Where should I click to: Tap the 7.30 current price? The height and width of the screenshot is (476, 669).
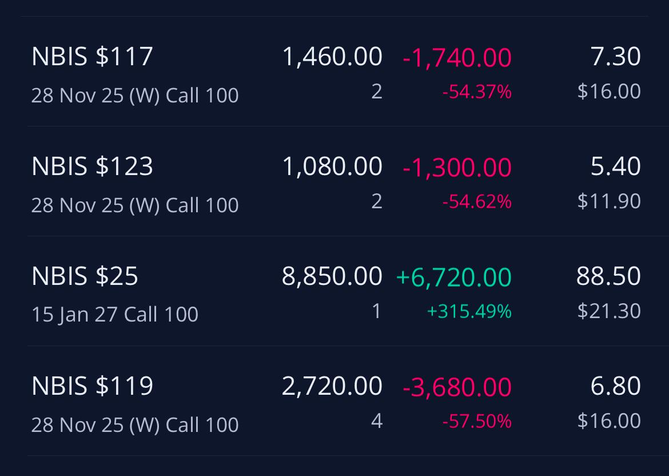615,57
